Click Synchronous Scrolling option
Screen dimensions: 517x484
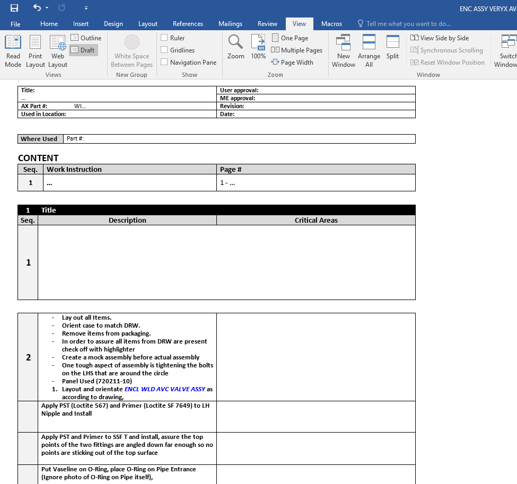(447, 50)
